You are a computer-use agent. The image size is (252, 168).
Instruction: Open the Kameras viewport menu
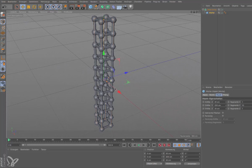coord(22,12)
